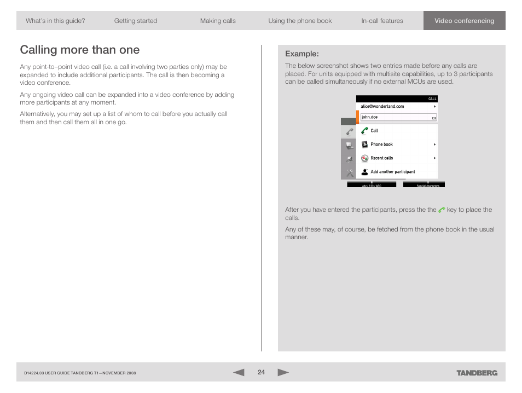This screenshot has width=522, height=393.
Task: Click the D14224.03 user guide footer text
Action: 80,373
